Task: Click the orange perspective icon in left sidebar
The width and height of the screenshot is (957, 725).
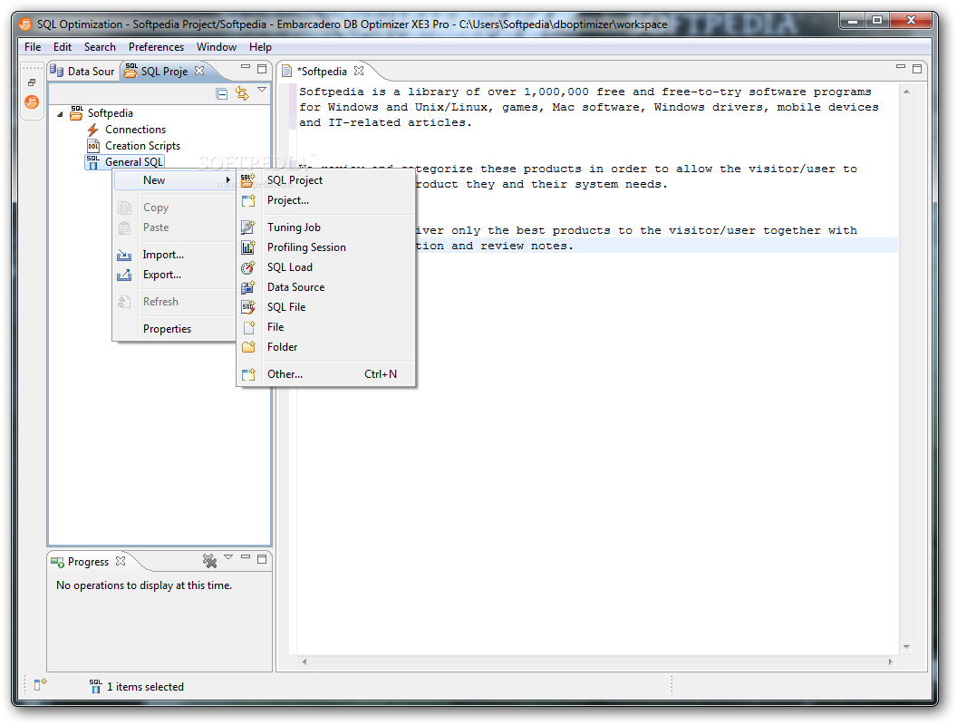Action: (x=32, y=101)
